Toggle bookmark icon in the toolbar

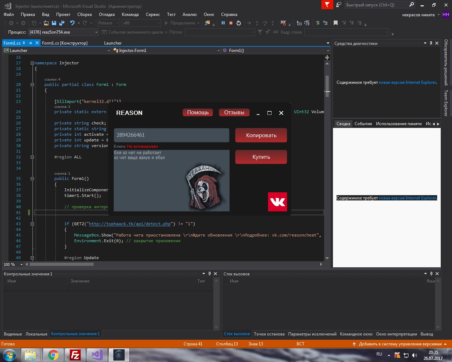(335, 23)
